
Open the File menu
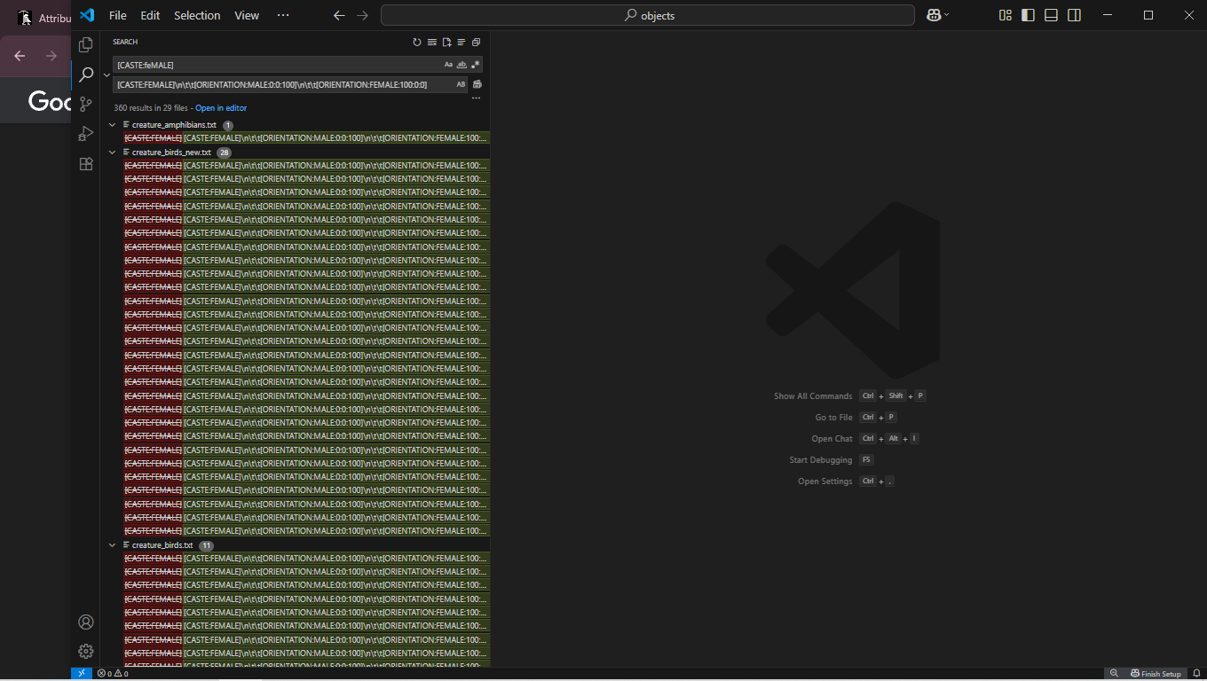pyautogui.click(x=118, y=15)
